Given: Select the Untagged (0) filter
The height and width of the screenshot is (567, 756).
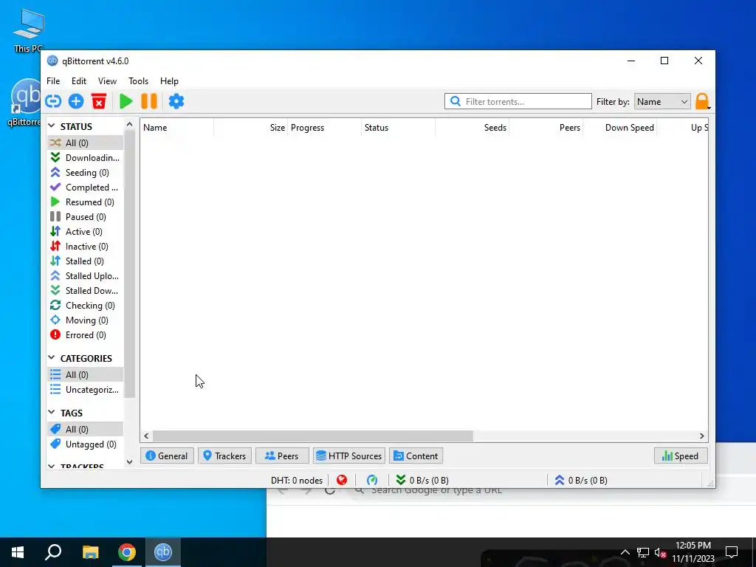Looking at the screenshot, I should pyautogui.click(x=86, y=444).
